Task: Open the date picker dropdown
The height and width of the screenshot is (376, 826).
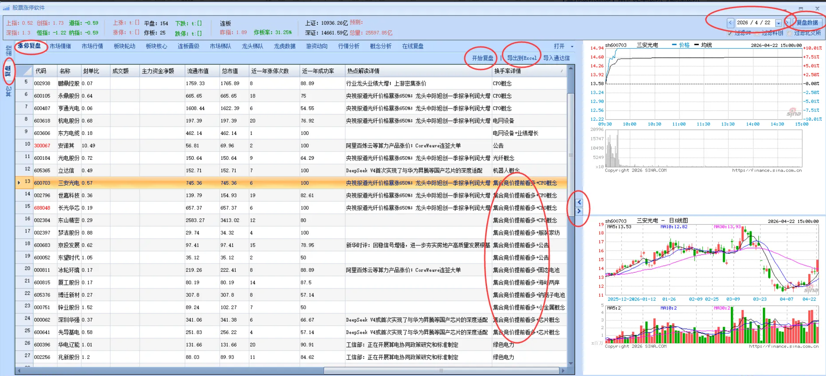Action: click(x=779, y=22)
